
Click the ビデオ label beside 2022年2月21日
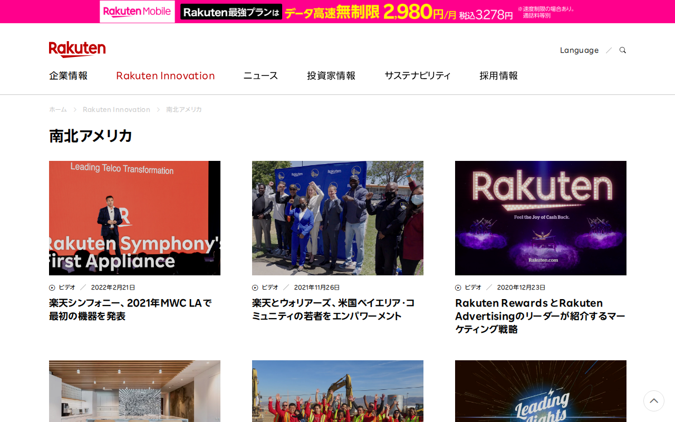[x=67, y=287]
